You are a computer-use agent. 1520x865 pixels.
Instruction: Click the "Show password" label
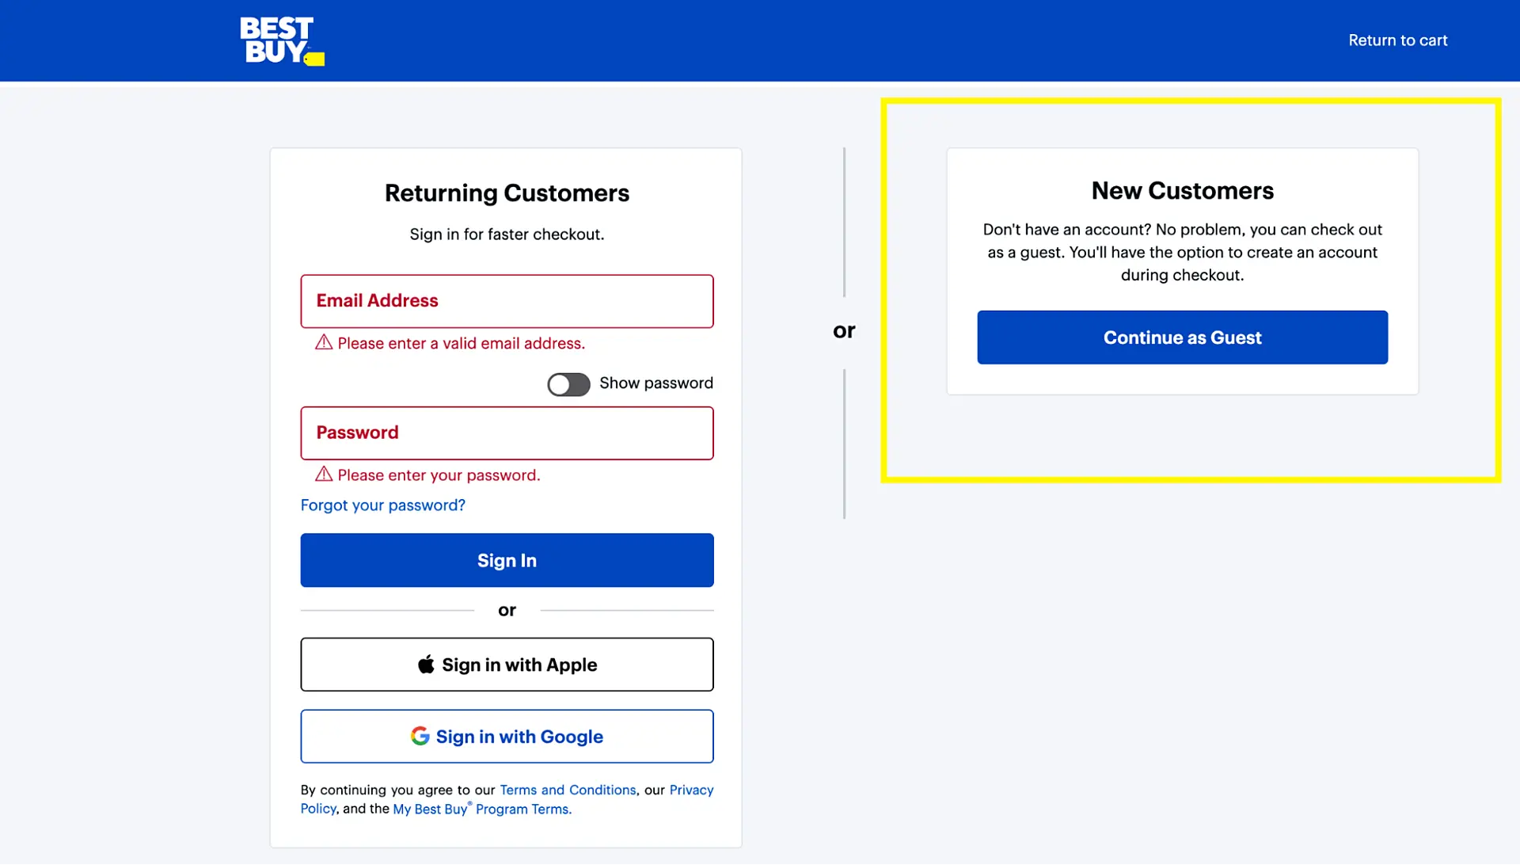655,383
